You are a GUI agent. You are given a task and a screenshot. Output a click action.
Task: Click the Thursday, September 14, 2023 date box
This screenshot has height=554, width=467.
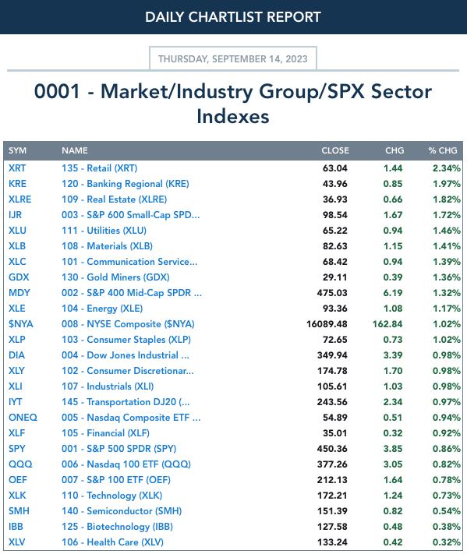(233, 58)
